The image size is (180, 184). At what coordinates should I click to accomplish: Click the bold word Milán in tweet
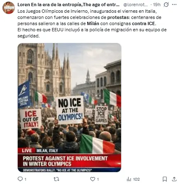pyautogui.click(x=93, y=23)
